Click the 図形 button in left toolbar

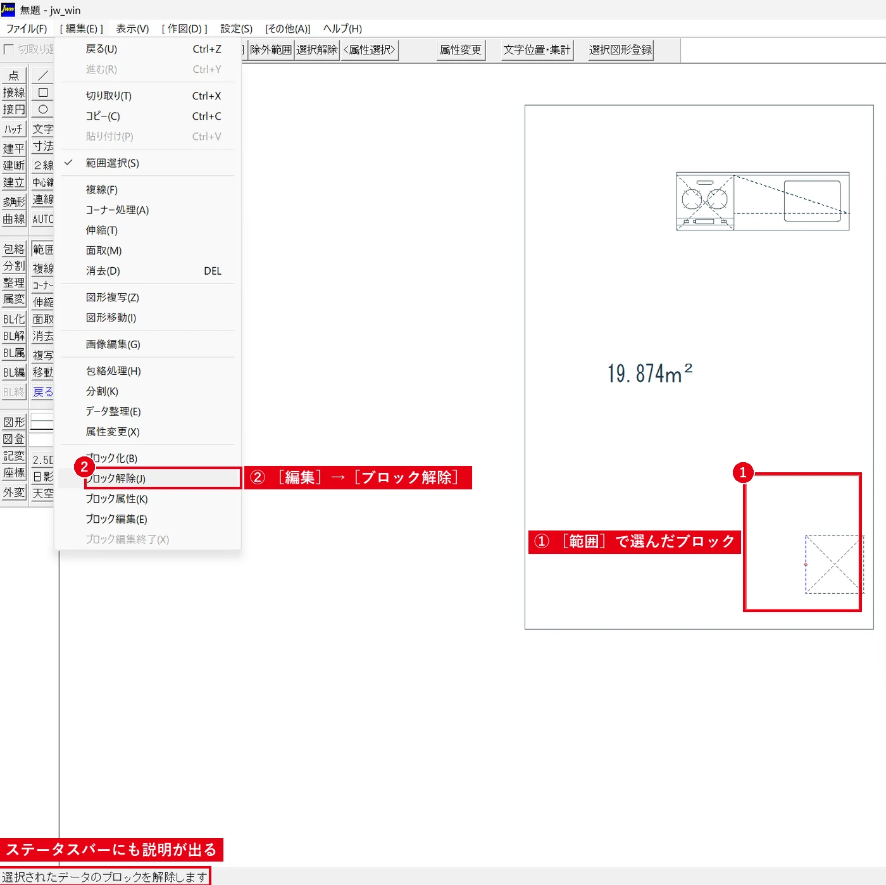tap(14, 422)
